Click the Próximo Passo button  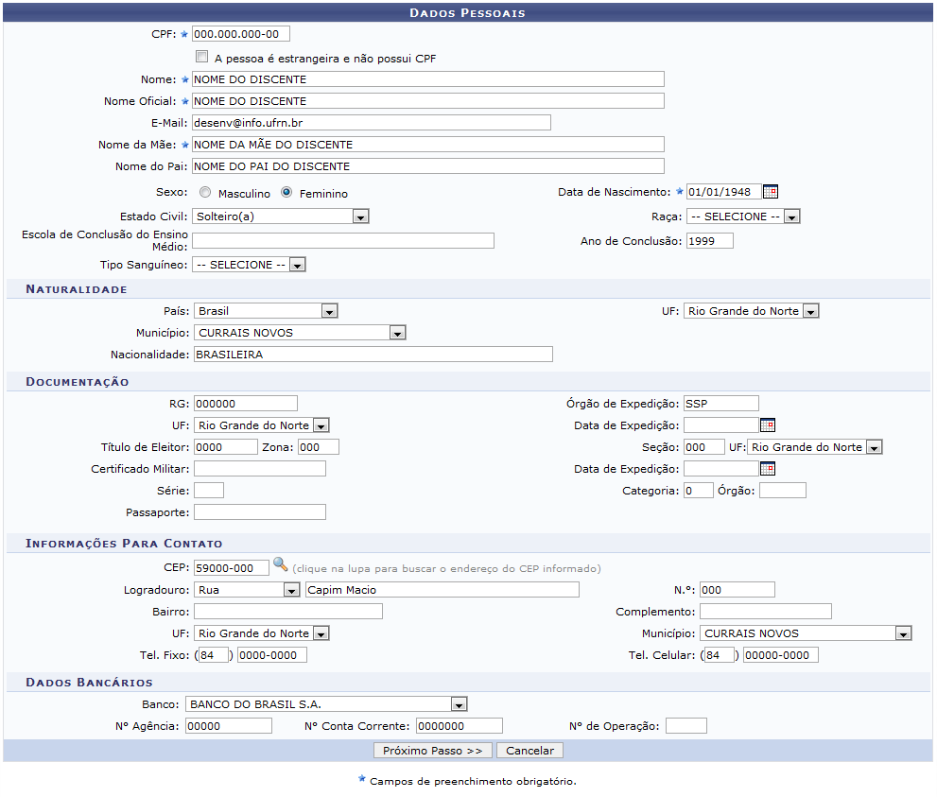pyautogui.click(x=434, y=751)
